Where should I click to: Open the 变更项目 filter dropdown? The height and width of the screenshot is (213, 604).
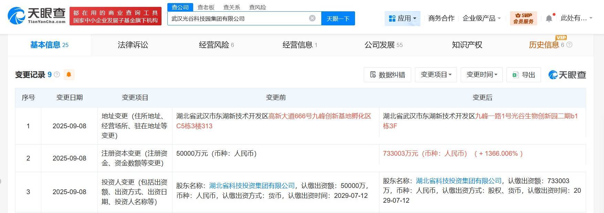[x=436, y=74]
